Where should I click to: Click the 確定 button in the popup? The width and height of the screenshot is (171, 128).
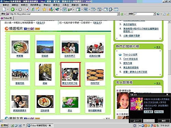pos(164,121)
